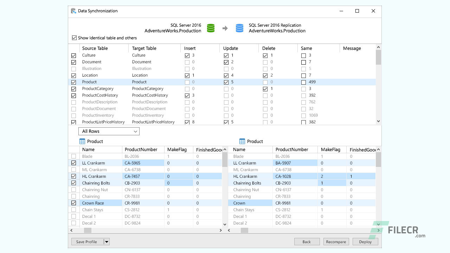Image resolution: width=450 pixels, height=253 pixels.
Task: Open the All Rows filter dropdown
Action: click(x=109, y=131)
